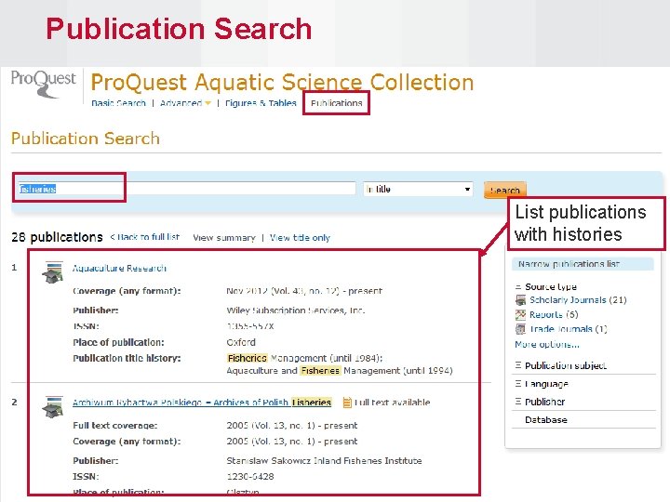Screen dimensions: 670x502
Task: Click '28 publications' count text
Action: (x=58, y=237)
